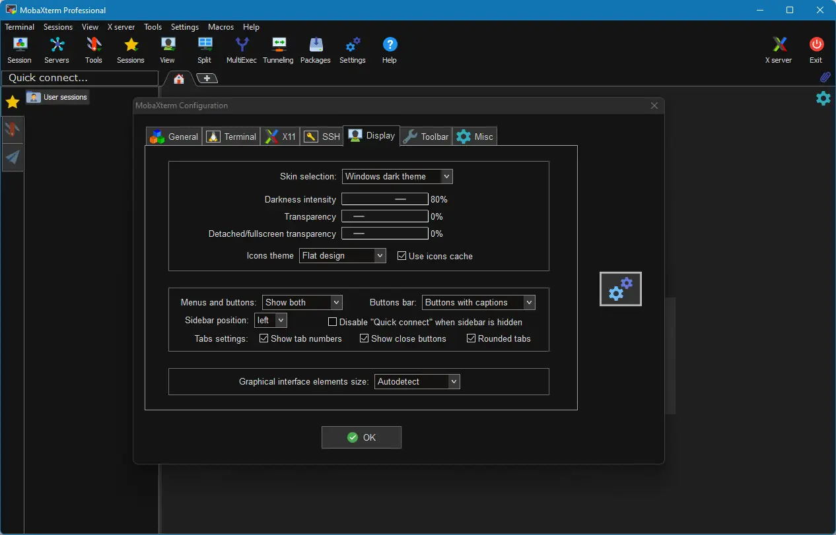This screenshot has width=836, height=535.
Task: Open the Buttons bar dropdown
Action: [x=479, y=302]
